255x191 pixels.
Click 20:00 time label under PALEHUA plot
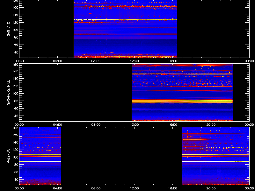tap(211, 188)
